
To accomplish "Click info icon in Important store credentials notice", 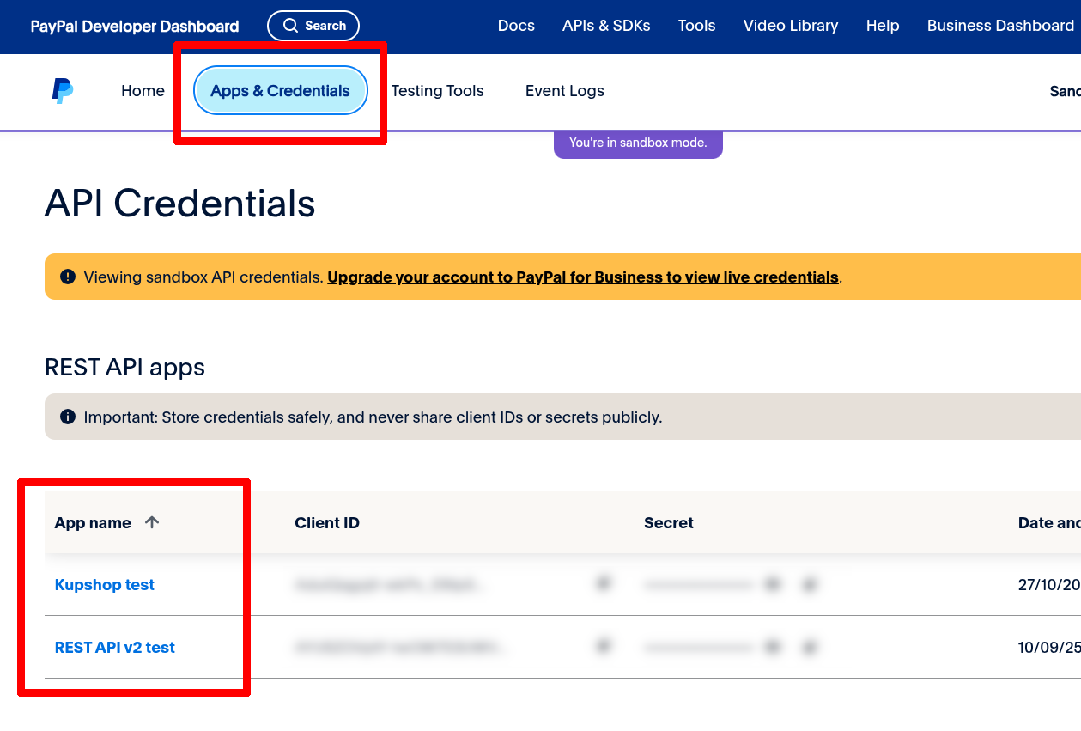I will (68, 417).
